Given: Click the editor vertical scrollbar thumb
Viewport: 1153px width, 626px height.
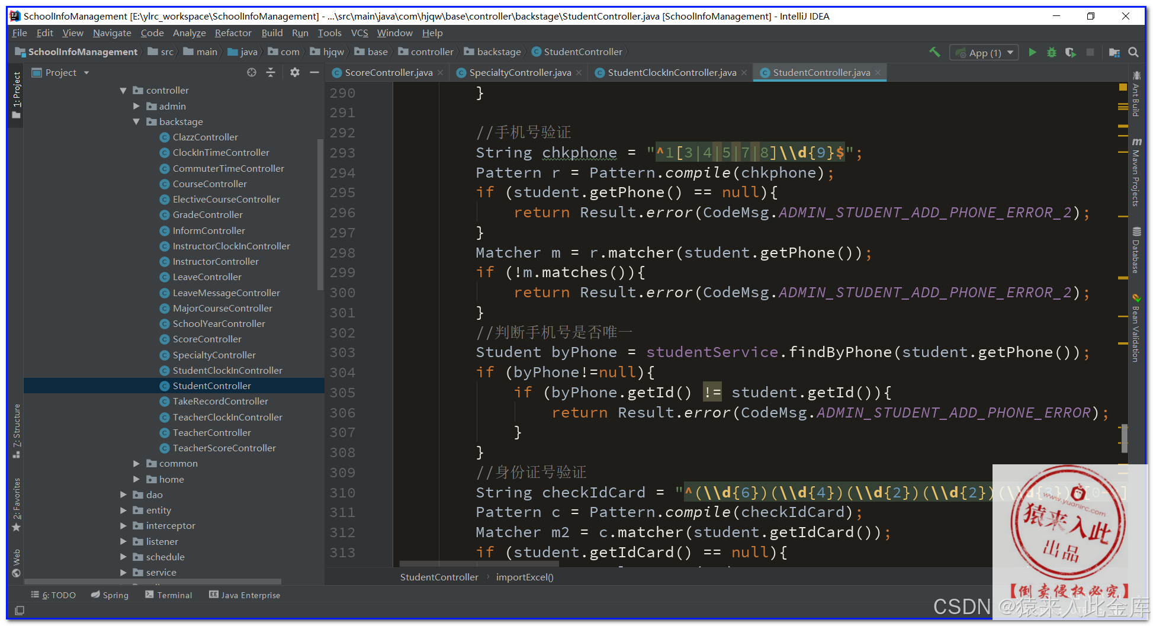Looking at the screenshot, I should (x=1124, y=439).
